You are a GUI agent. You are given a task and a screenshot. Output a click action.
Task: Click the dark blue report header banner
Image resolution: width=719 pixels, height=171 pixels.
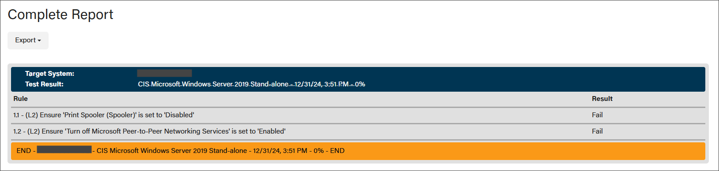(x=358, y=79)
